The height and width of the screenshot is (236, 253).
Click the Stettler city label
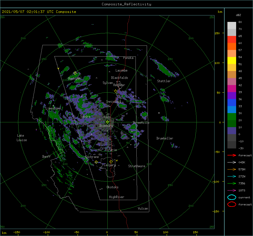[164, 81]
